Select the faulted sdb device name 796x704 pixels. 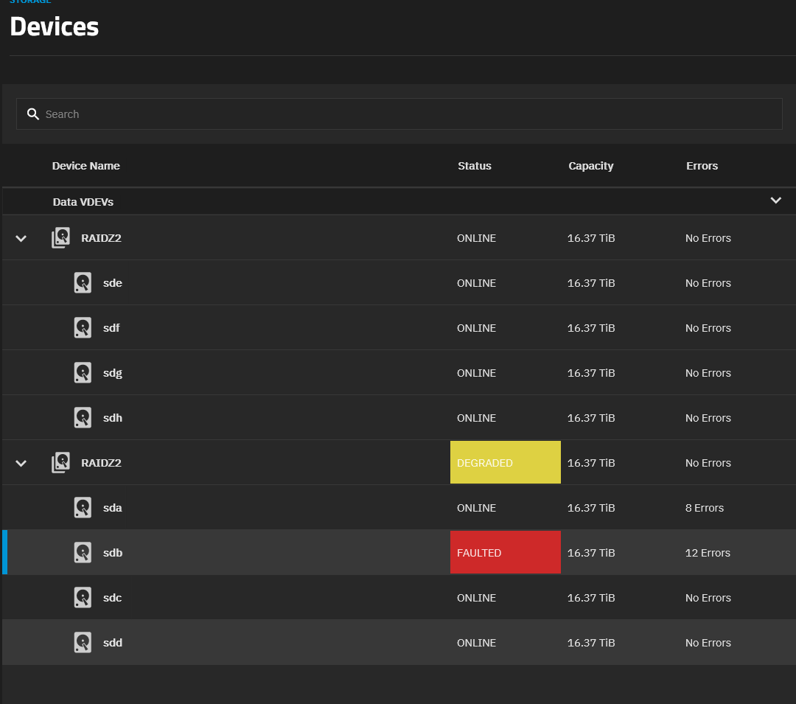pos(113,553)
